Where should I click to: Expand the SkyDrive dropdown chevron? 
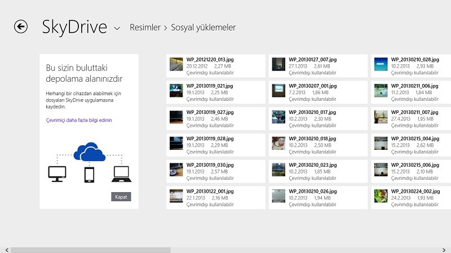(x=117, y=28)
